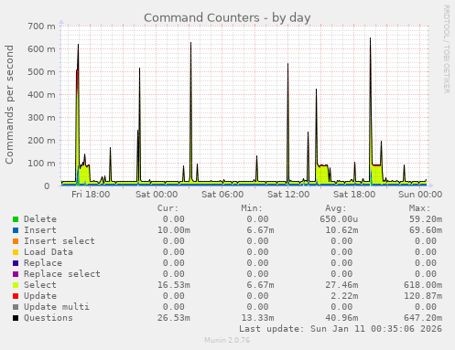The image size is (455, 350).
Task: Click the Update legend label
Action: [x=40, y=296]
